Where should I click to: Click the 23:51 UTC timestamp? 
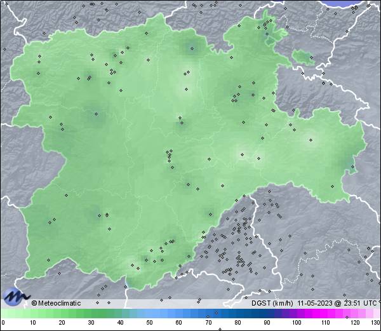[359, 303]
